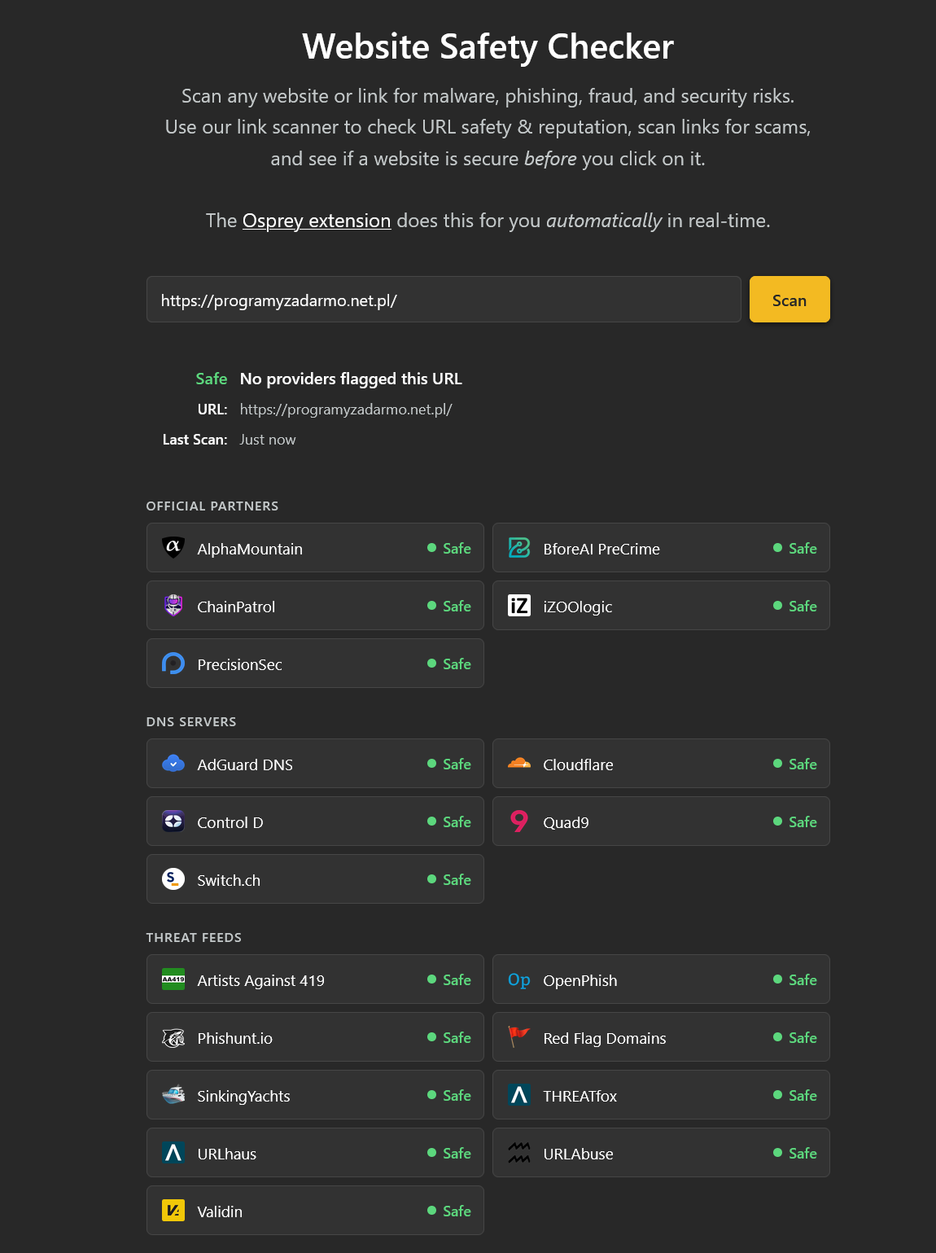Click 'No providers flagged this URL' text
The height and width of the screenshot is (1253, 936).
tap(351, 379)
